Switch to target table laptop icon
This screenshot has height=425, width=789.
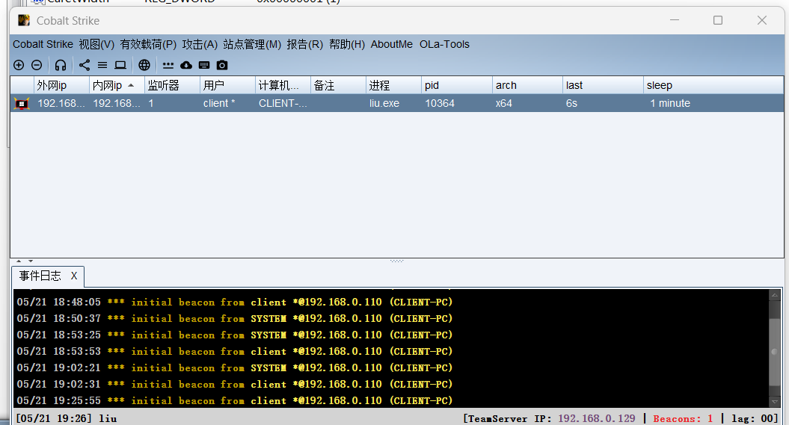click(120, 65)
